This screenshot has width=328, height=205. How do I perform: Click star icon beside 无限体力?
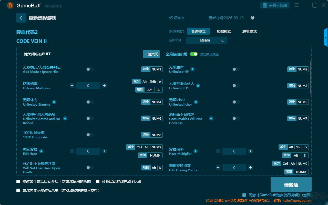pos(54,102)
